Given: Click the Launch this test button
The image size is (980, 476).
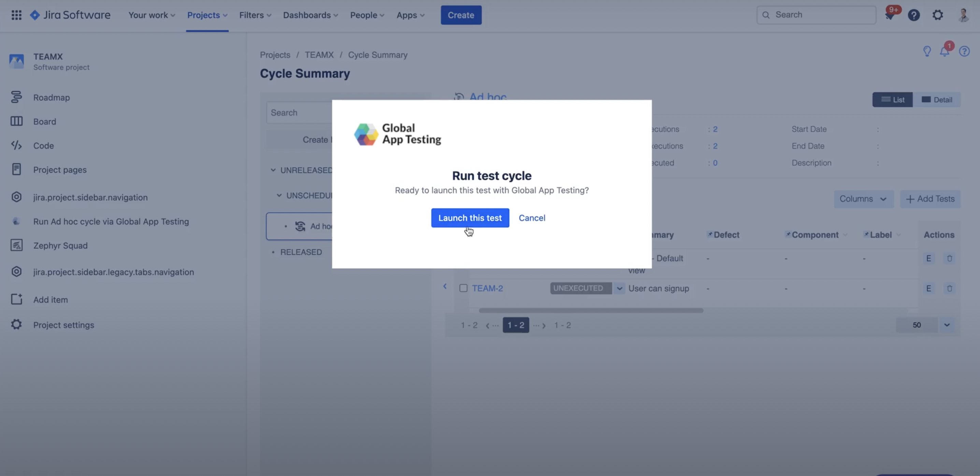Looking at the screenshot, I should 470,218.
